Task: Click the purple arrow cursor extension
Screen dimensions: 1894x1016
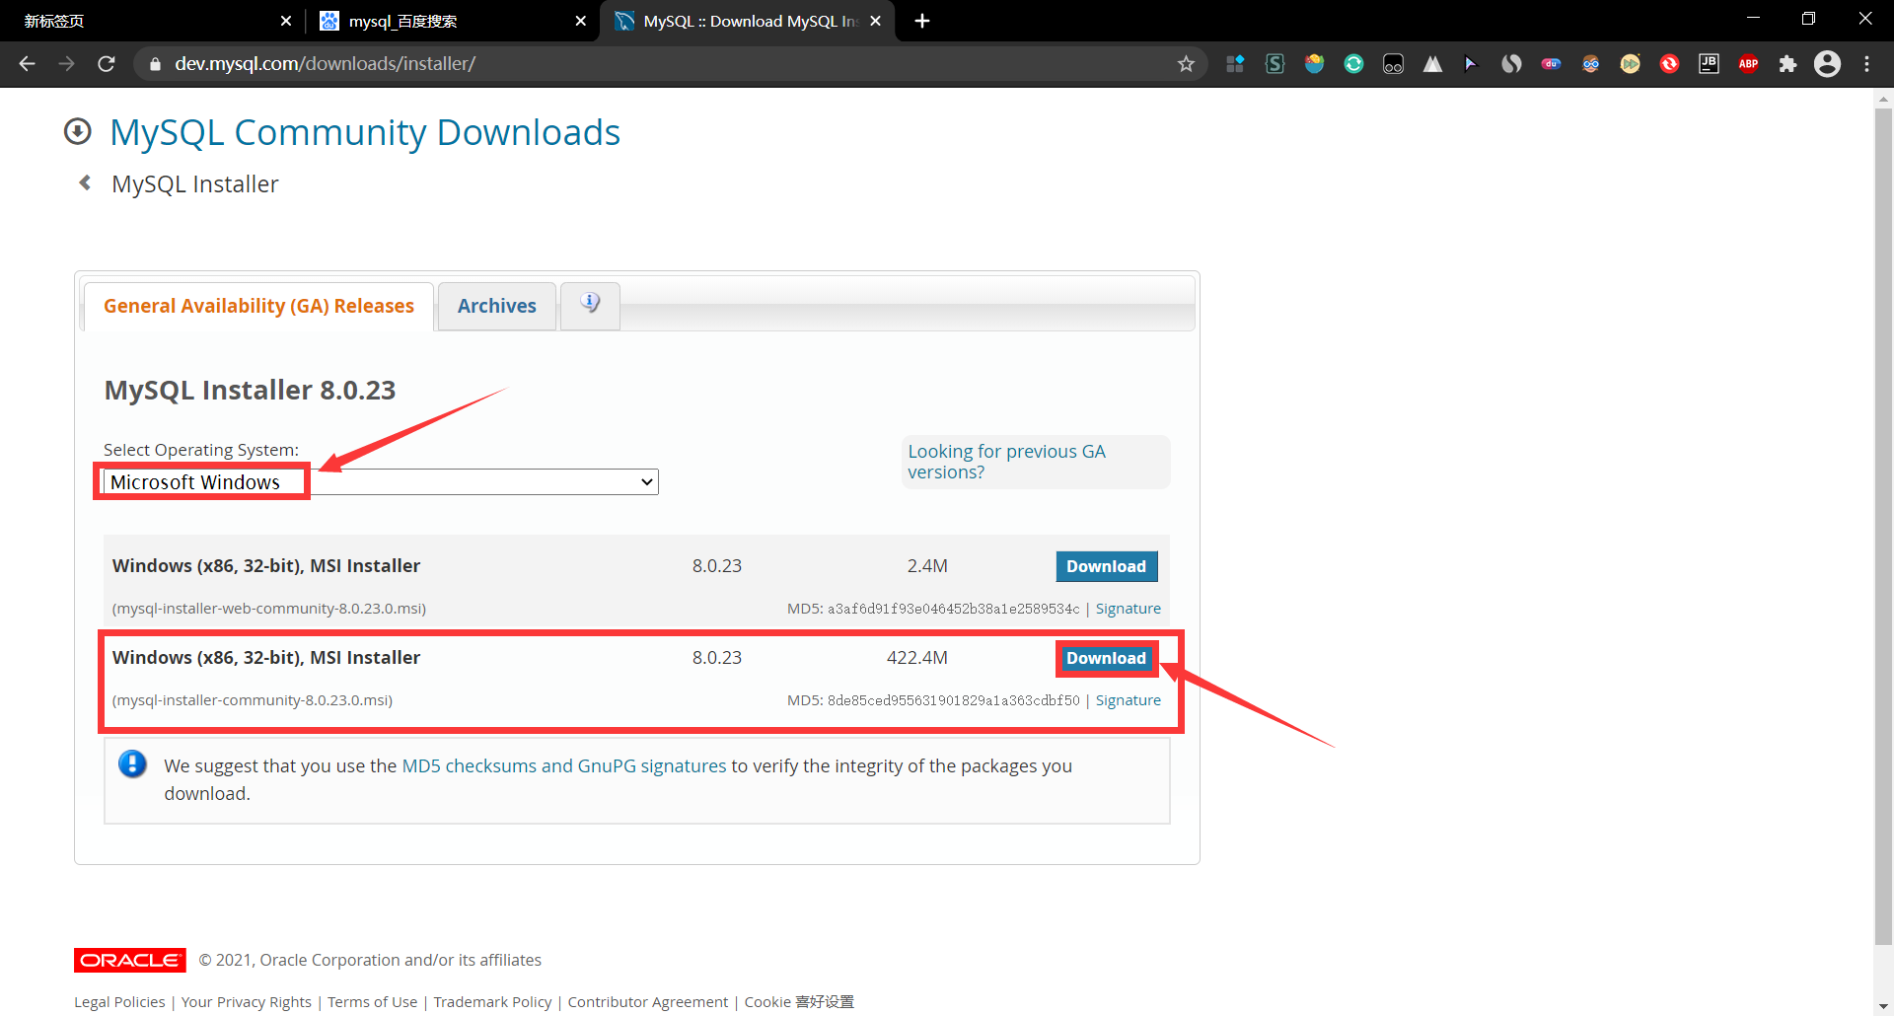Action: pos(1471,64)
